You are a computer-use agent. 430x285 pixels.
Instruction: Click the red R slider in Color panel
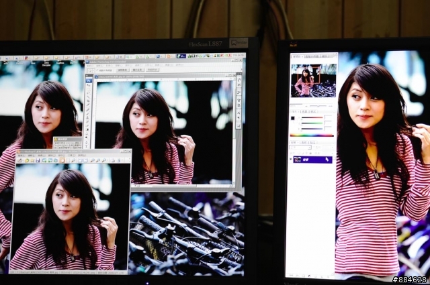(312, 117)
